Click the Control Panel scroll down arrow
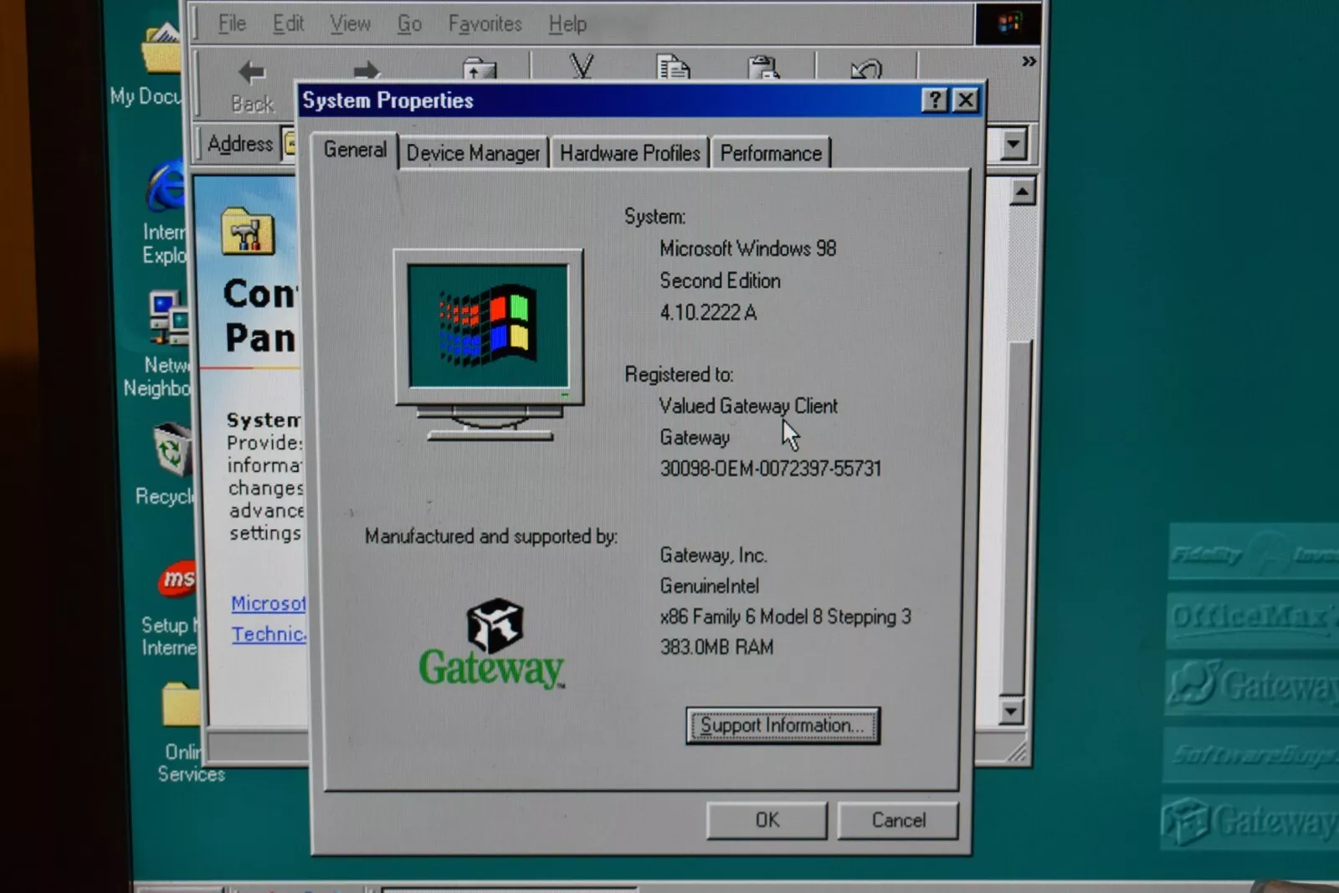The width and height of the screenshot is (1339, 893). point(1011,711)
